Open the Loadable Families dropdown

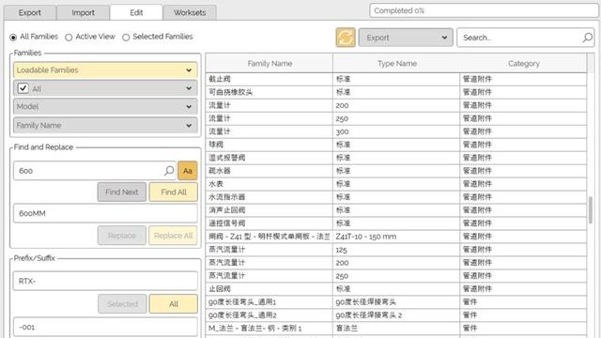pyautogui.click(x=105, y=70)
